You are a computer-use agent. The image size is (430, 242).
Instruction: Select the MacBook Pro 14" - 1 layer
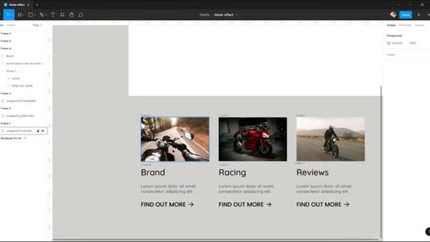(x=13, y=138)
